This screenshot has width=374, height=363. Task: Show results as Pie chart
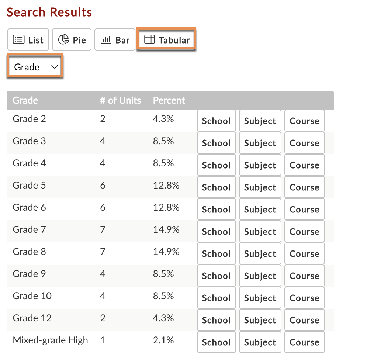(72, 40)
